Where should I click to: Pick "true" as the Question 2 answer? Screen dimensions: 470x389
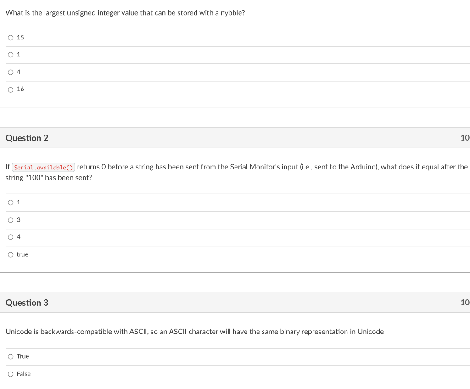click(11, 254)
